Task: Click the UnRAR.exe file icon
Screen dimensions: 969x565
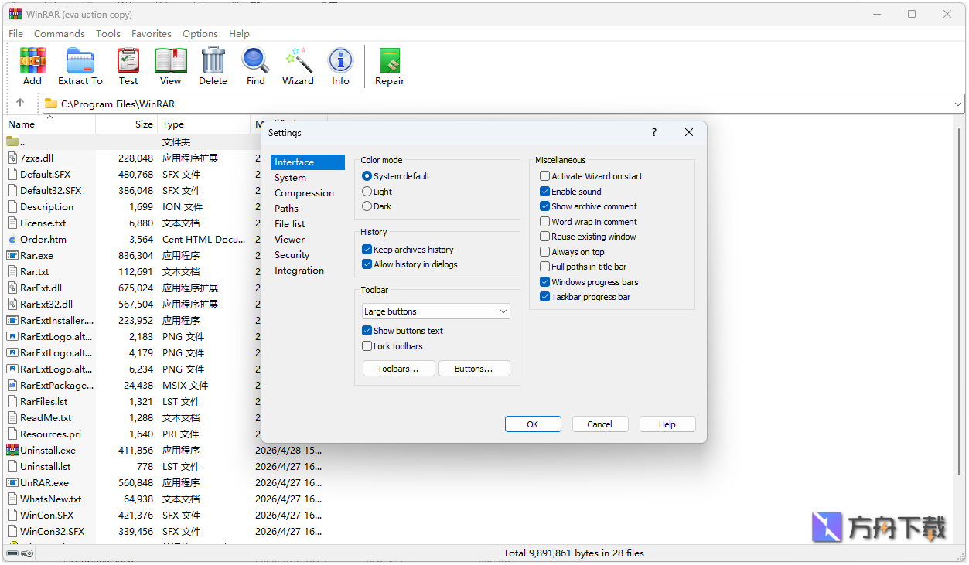Action: pos(12,482)
